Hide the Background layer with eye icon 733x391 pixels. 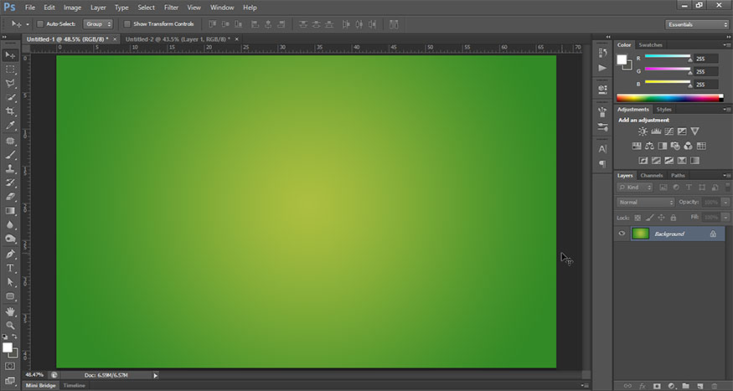coord(622,234)
